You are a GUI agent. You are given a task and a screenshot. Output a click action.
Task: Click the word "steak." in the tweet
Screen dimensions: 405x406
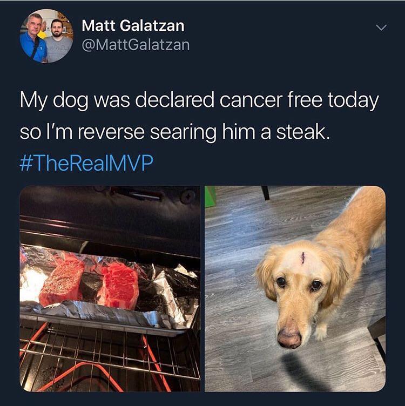(x=303, y=132)
